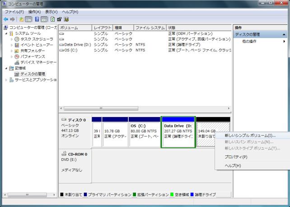Viewport: 290px width, 207px height.
Task: Click the デバイス マネージャー icon
Action: pos(17,62)
